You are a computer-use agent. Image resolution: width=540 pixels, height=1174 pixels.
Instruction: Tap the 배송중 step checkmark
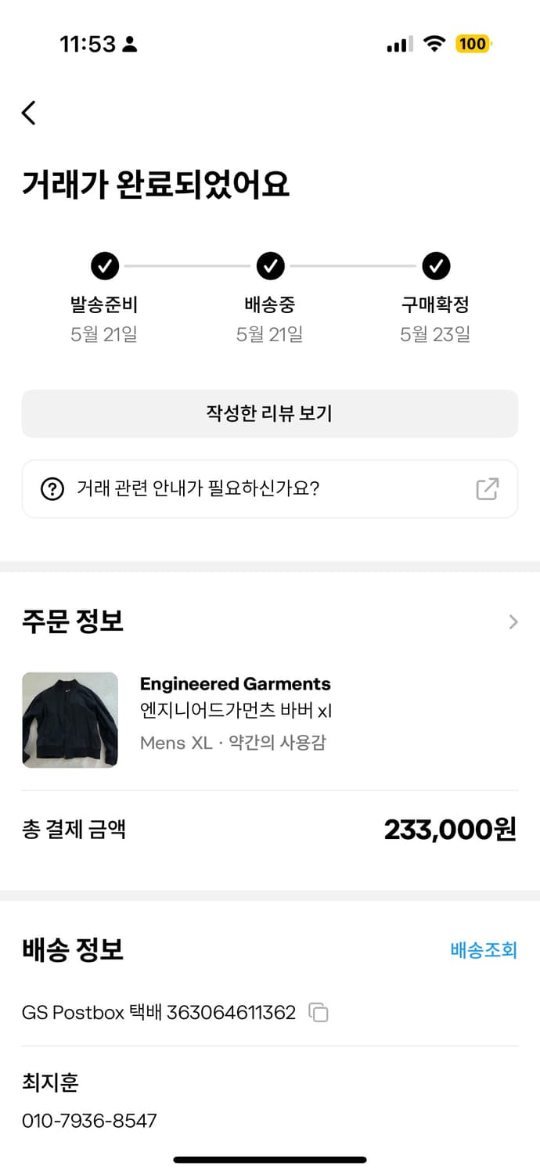[270, 266]
